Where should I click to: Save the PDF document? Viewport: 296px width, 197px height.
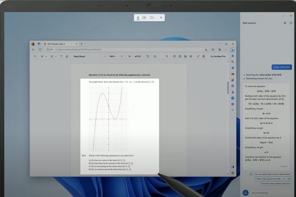(x=180, y=56)
